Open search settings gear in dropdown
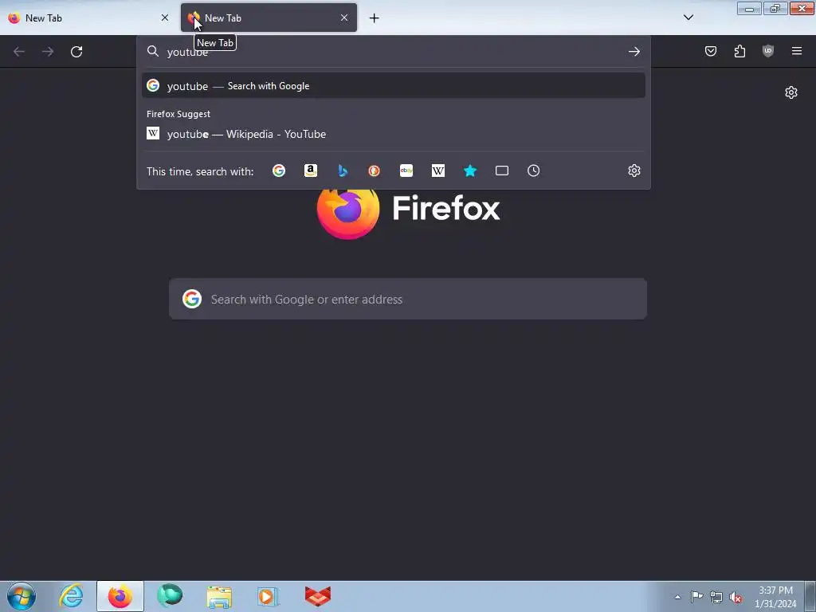The image size is (816, 612). point(634,171)
